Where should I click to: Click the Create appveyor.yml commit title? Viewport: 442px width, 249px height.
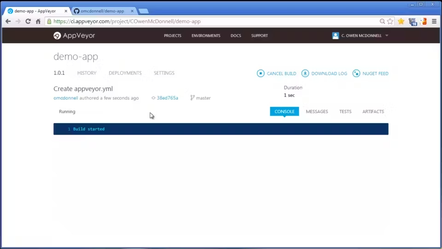pos(83,89)
